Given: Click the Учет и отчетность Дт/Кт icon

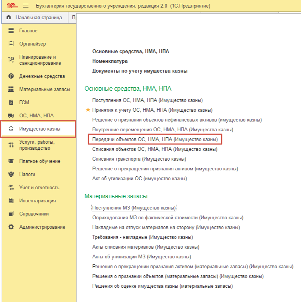Looking at the screenshot, I should [x=11, y=187].
